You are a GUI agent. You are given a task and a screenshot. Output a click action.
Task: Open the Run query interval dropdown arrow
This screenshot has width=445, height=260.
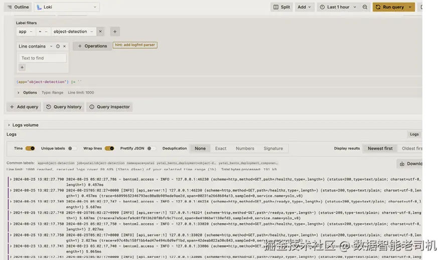[x=410, y=7]
